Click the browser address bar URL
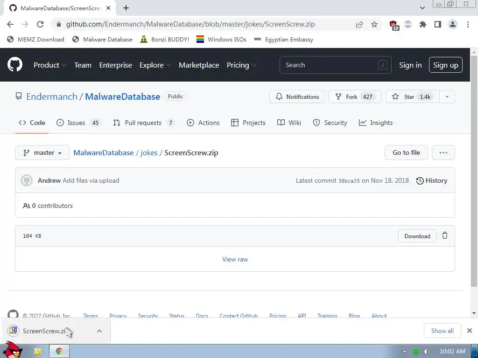The height and width of the screenshot is (358, 478). [x=190, y=24]
